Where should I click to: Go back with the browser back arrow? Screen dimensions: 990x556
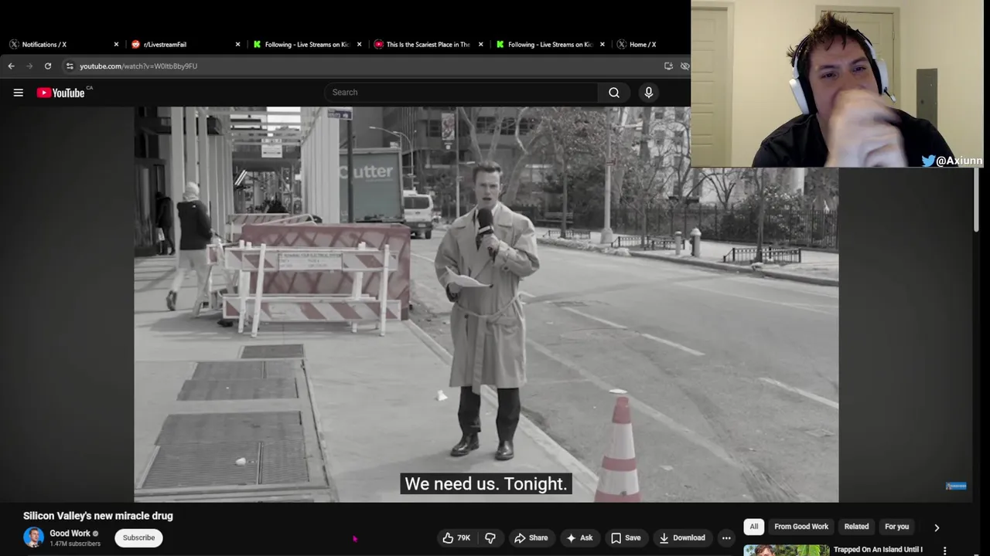point(11,66)
